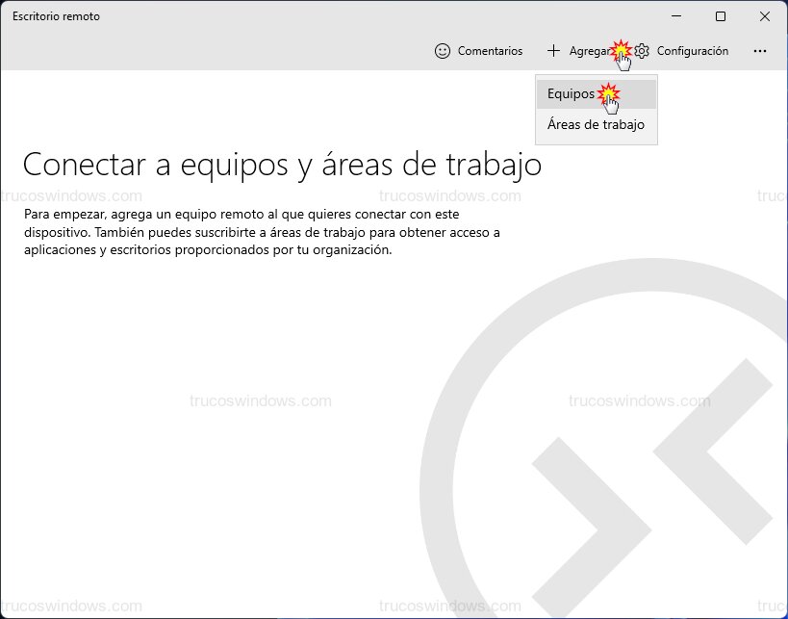Expand the add-connection options list
788x619 pixels.
point(582,51)
